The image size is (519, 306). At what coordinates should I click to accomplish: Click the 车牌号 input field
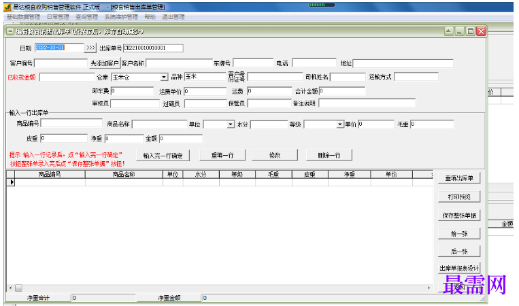coord(253,63)
